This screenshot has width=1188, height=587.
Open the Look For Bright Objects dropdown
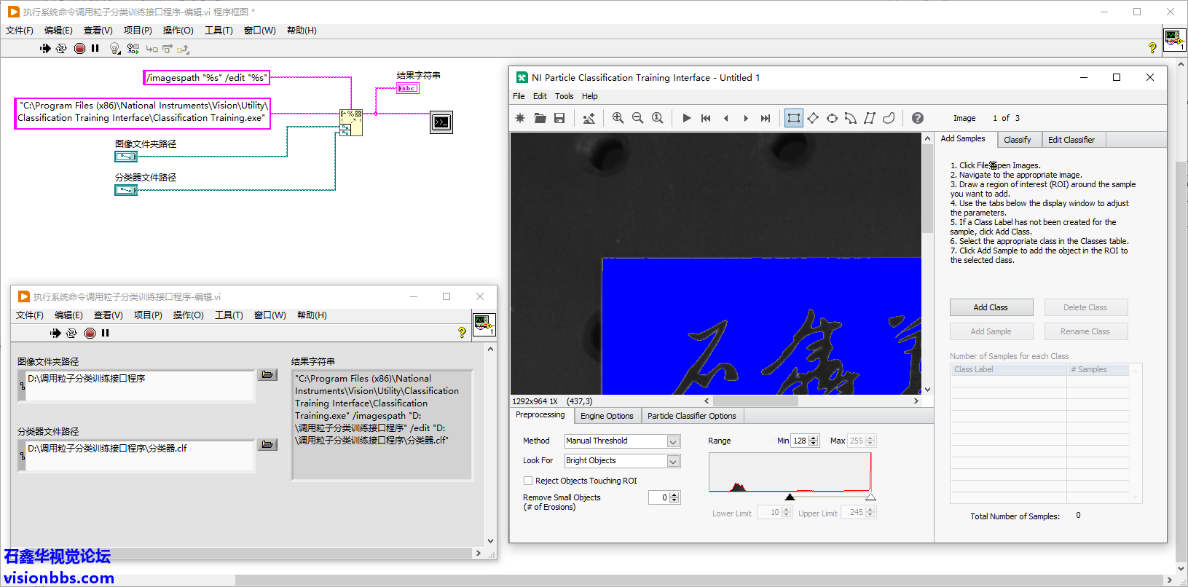click(x=673, y=461)
